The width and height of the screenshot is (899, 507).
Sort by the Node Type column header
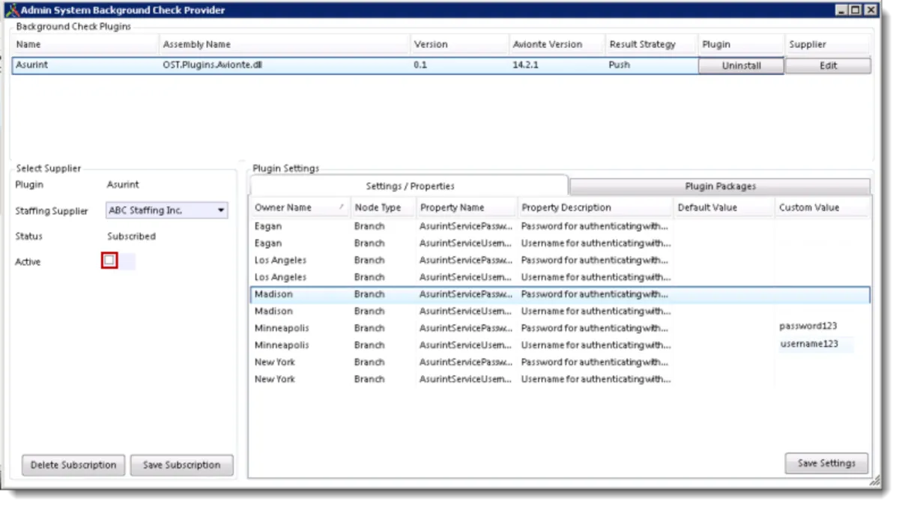point(383,207)
